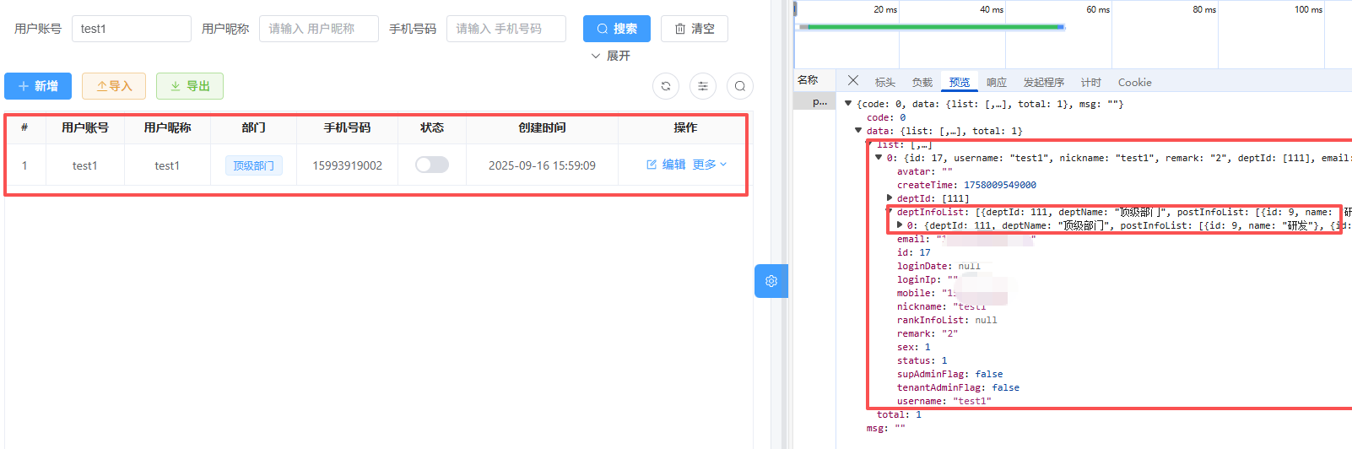Click the refresh table icon
Viewport: 1352px width, 449px height.
point(666,86)
